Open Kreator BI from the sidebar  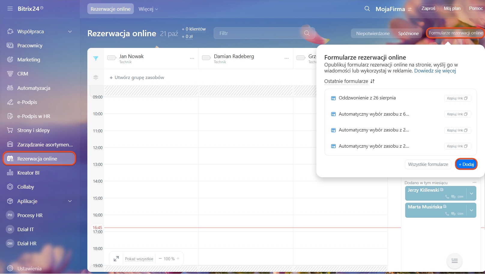coord(28,173)
